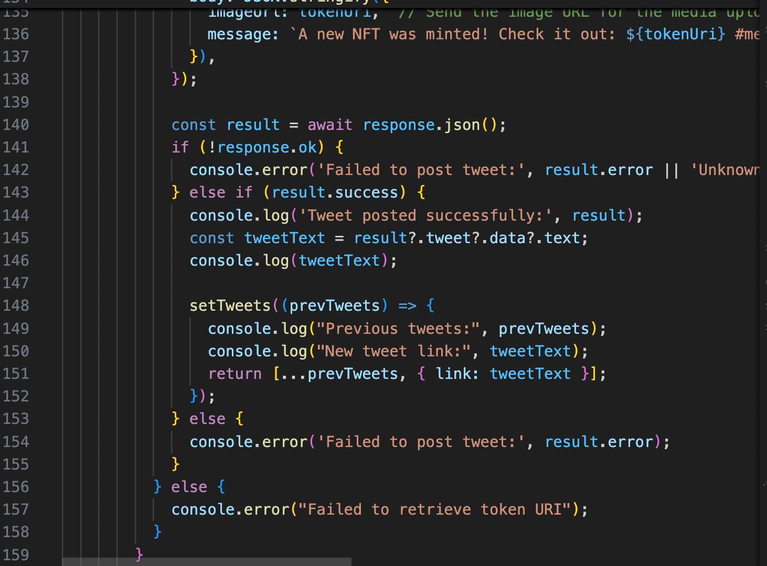Click the horizontal scrollbar thumb at the bottom
The image size is (767, 566).
point(207,562)
